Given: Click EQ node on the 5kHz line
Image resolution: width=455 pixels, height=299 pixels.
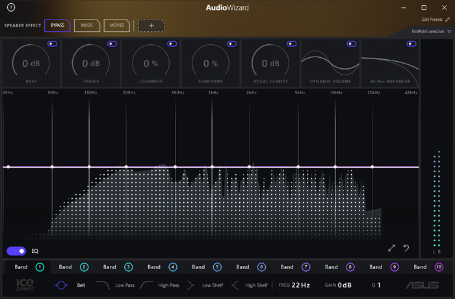Looking at the screenshot, I should (298, 166).
